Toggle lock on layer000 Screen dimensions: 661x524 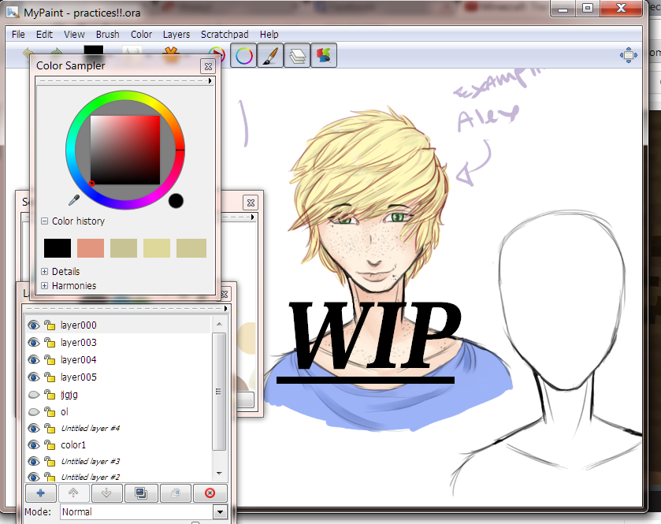point(50,325)
